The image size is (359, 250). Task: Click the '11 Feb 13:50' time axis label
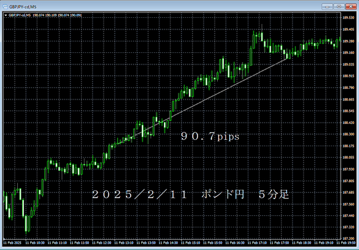(x=146, y=243)
